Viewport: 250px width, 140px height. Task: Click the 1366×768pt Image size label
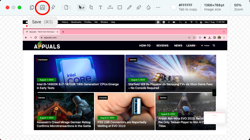coord(214,7)
